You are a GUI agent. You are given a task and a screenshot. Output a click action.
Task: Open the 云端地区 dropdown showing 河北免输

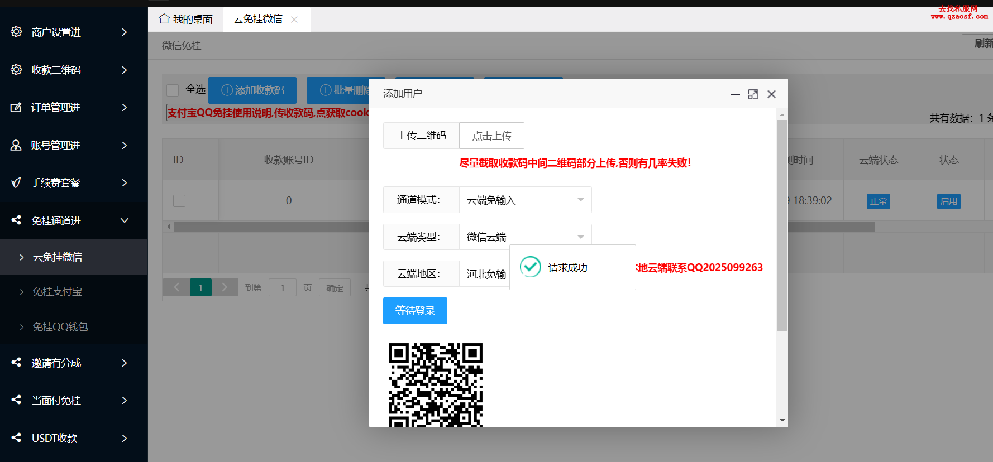tap(485, 274)
